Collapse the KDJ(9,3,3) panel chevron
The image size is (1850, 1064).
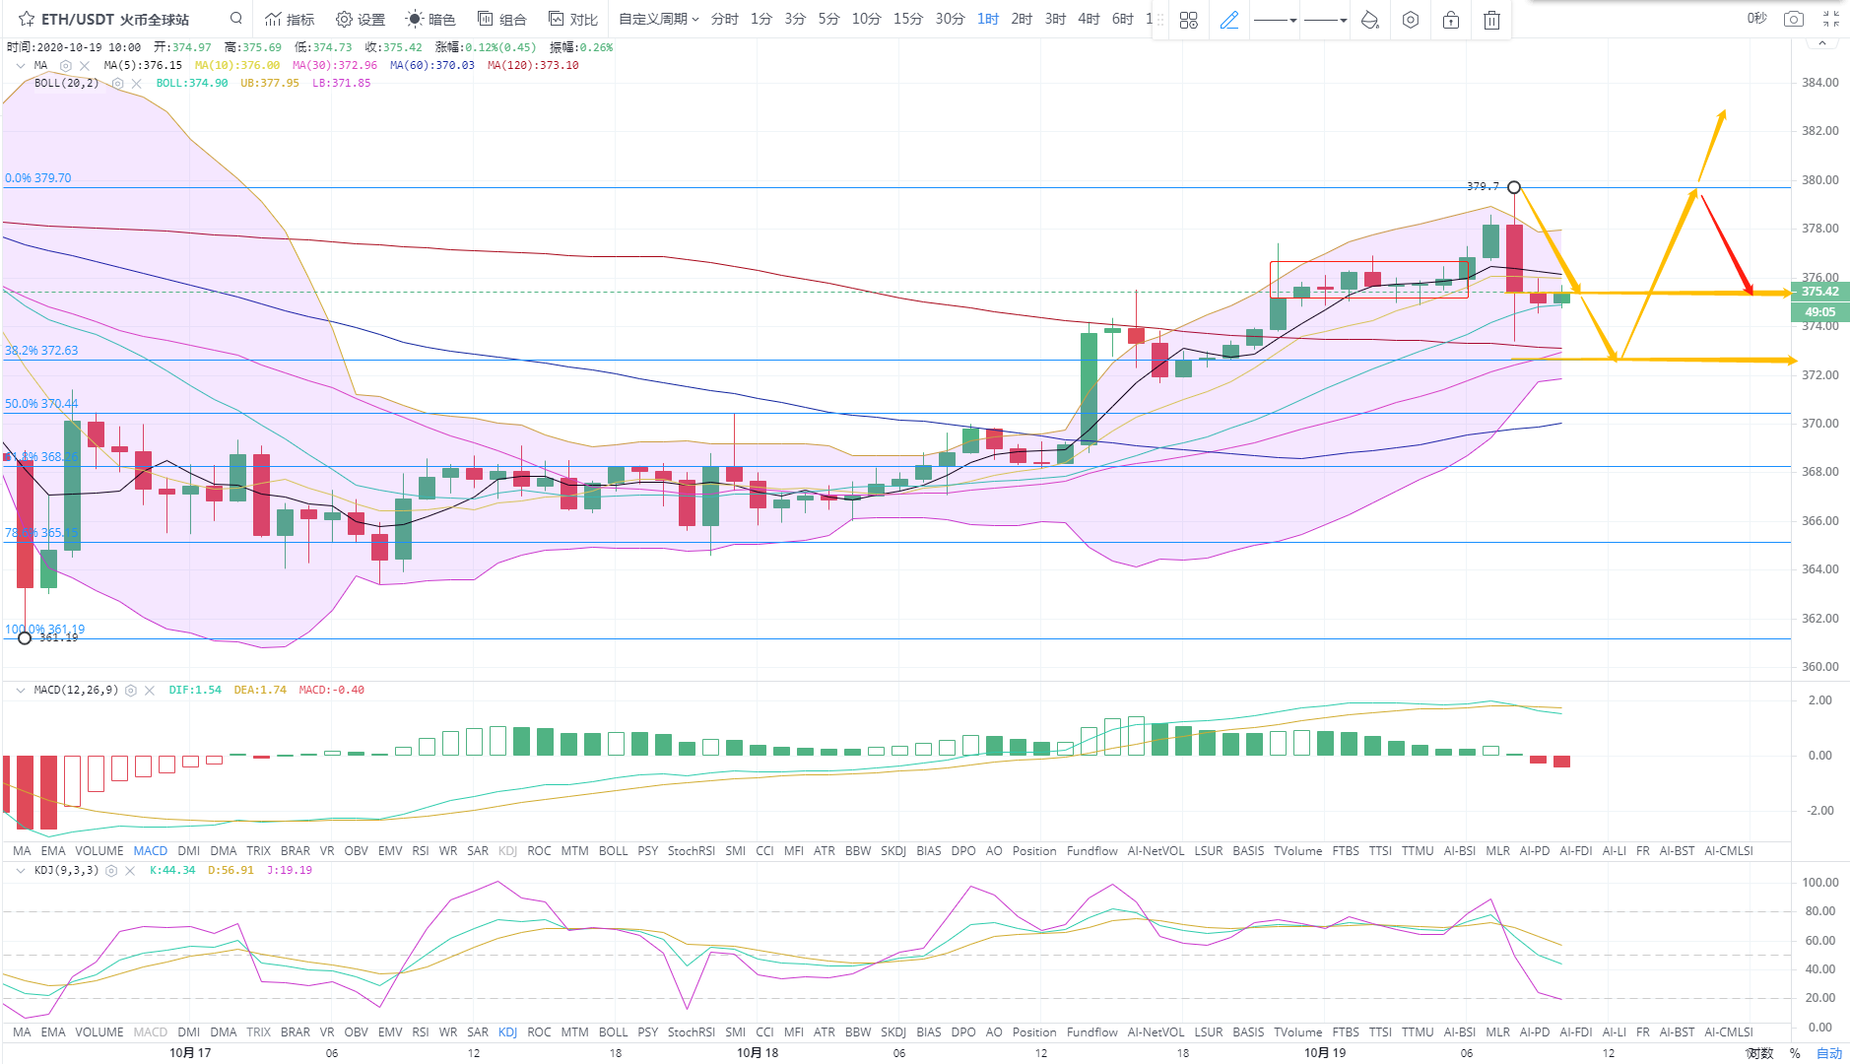click(20, 871)
